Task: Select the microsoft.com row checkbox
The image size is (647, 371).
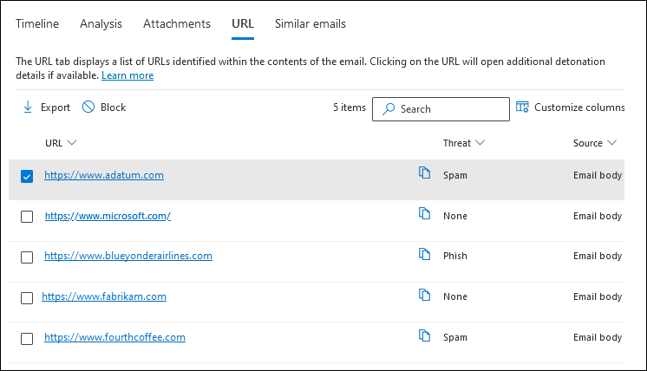Action: 27,217
